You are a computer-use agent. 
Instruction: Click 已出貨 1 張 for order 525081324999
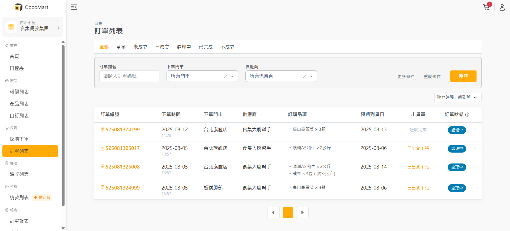(x=418, y=188)
